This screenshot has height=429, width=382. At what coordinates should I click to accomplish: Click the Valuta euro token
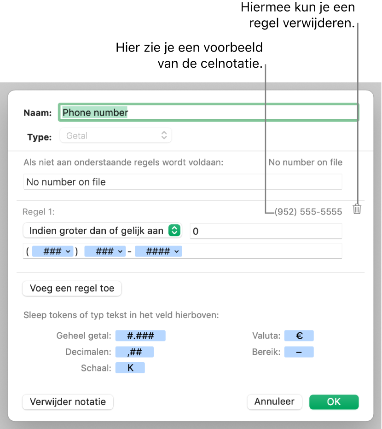pyautogui.click(x=299, y=335)
